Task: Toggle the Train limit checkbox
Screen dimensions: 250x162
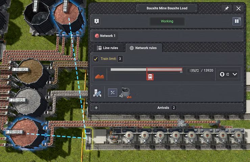Action: [x=96, y=59]
